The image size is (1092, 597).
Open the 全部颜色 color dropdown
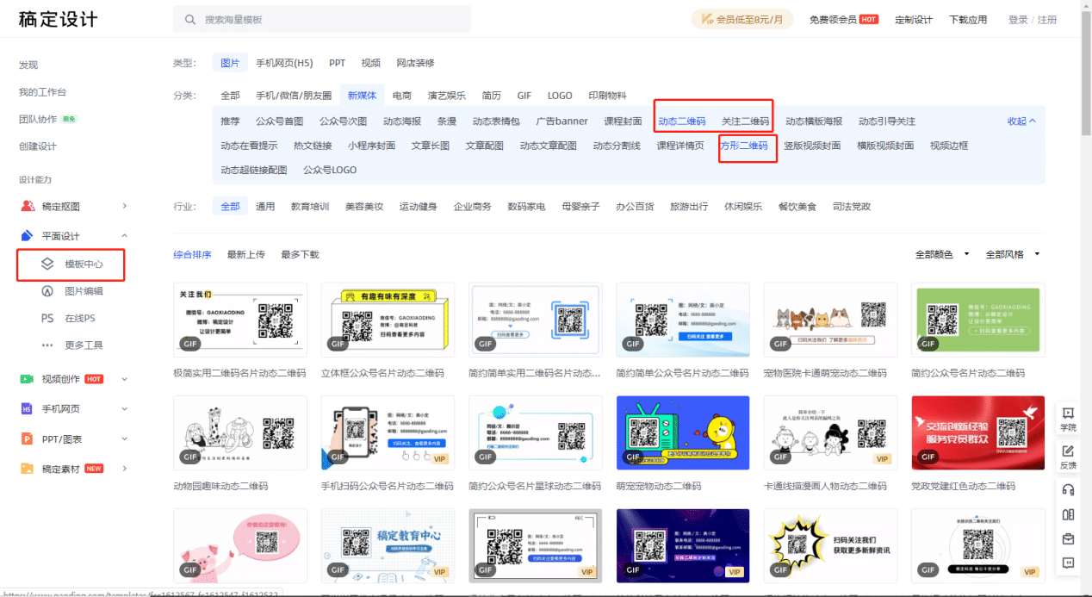pyautogui.click(x=942, y=254)
